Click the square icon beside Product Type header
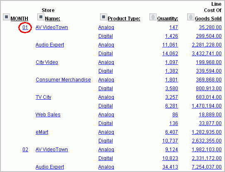Screen dimensions: 225x172 (x=103, y=17)
